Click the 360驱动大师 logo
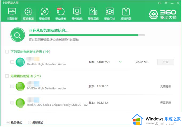This screenshot has height=127, width=182. coord(163,14)
